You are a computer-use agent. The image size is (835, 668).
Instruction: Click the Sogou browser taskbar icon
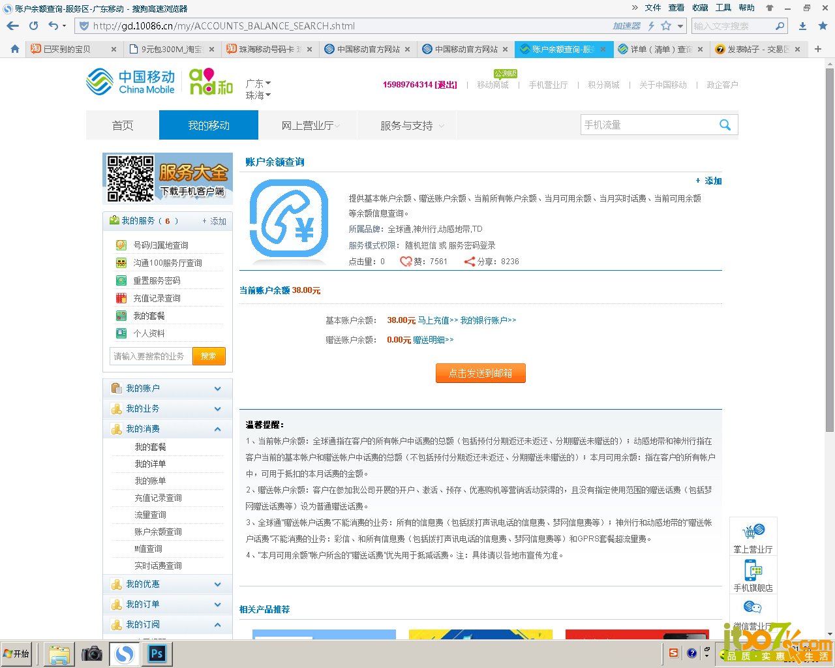tap(125, 654)
